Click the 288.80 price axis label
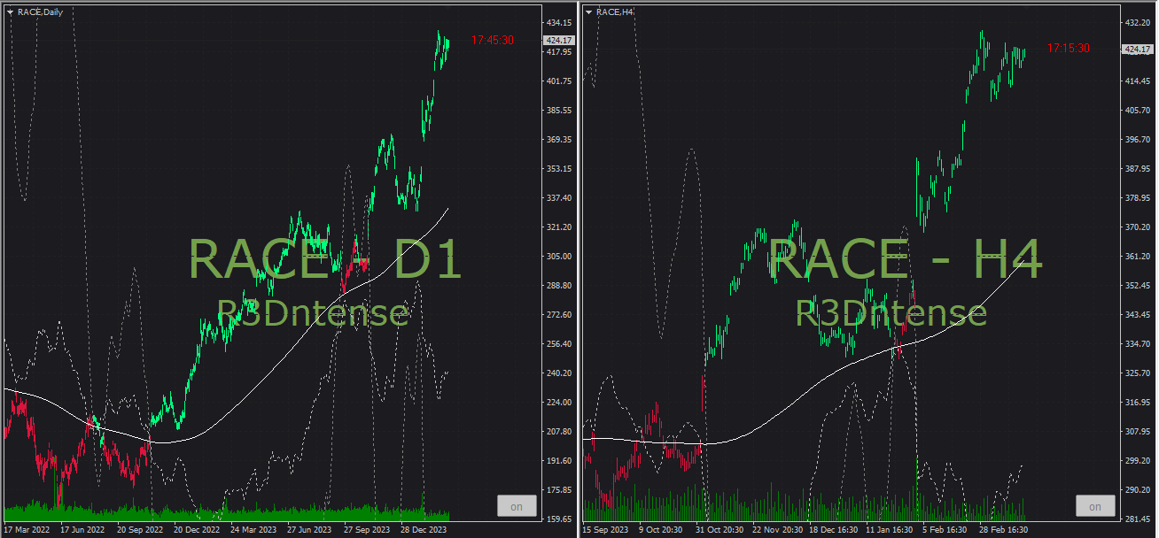This screenshot has height=538, width=1159. (558, 285)
